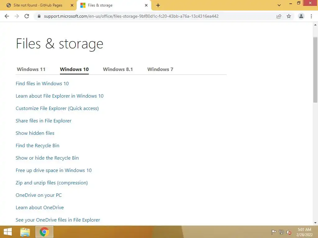Open Customize File Explorer (Quick access) link
318x238 pixels.
(57, 108)
